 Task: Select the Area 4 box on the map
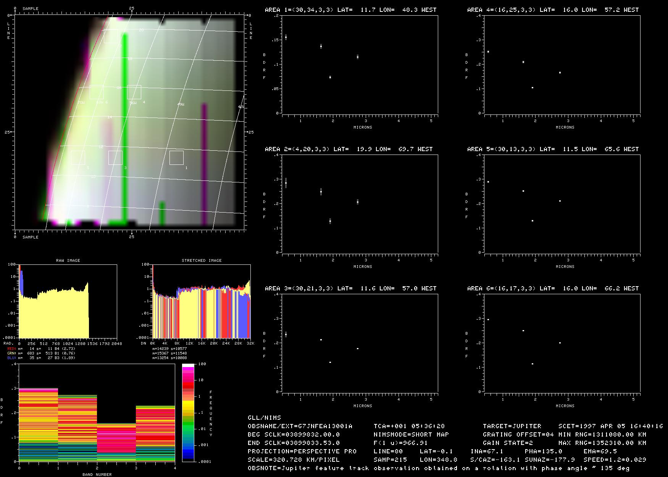click(x=134, y=92)
